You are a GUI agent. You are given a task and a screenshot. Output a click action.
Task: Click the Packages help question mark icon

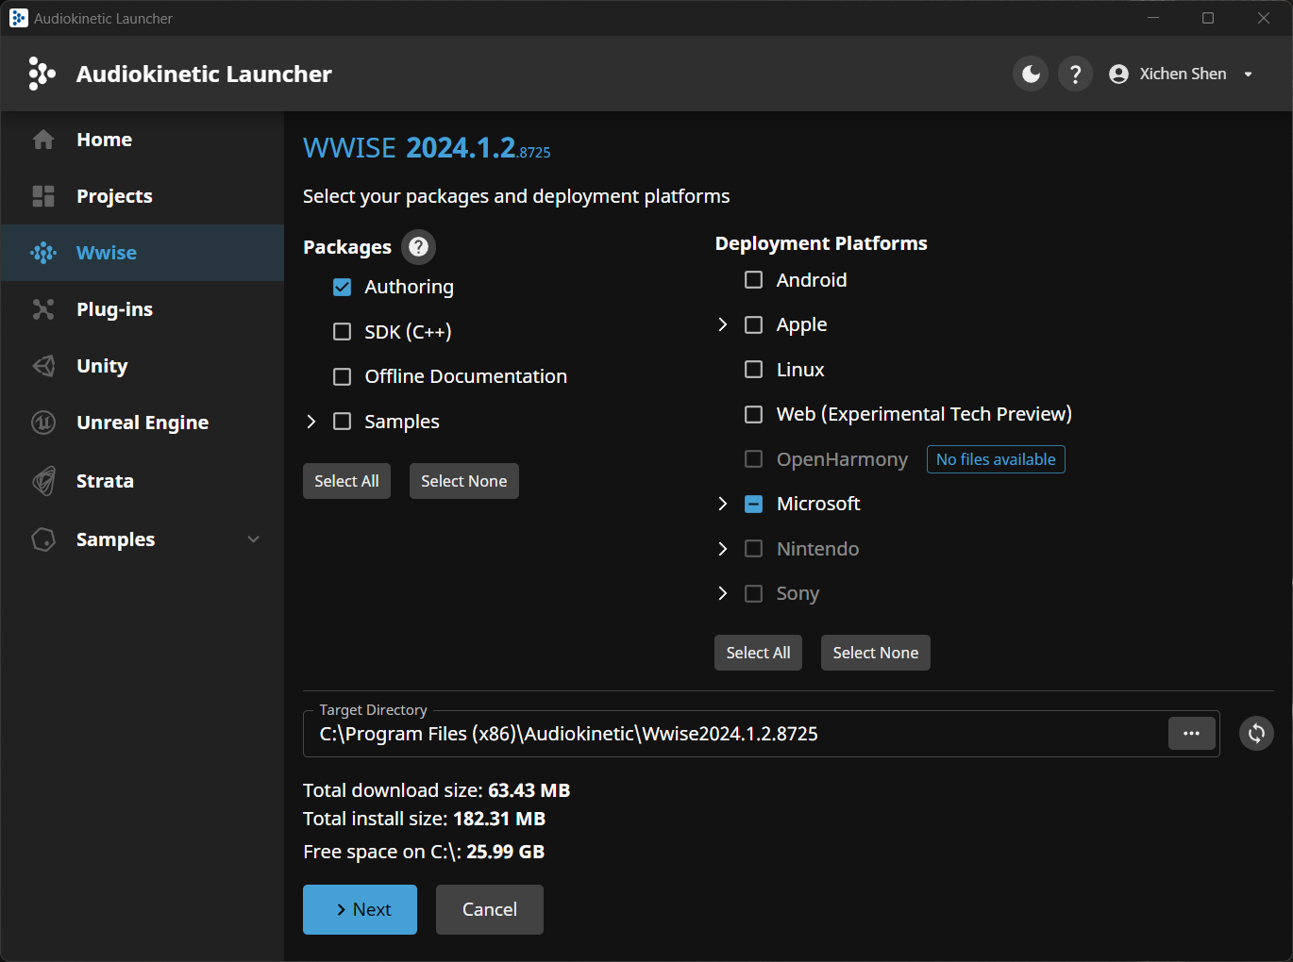pyautogui.click(x=418, y=247)
